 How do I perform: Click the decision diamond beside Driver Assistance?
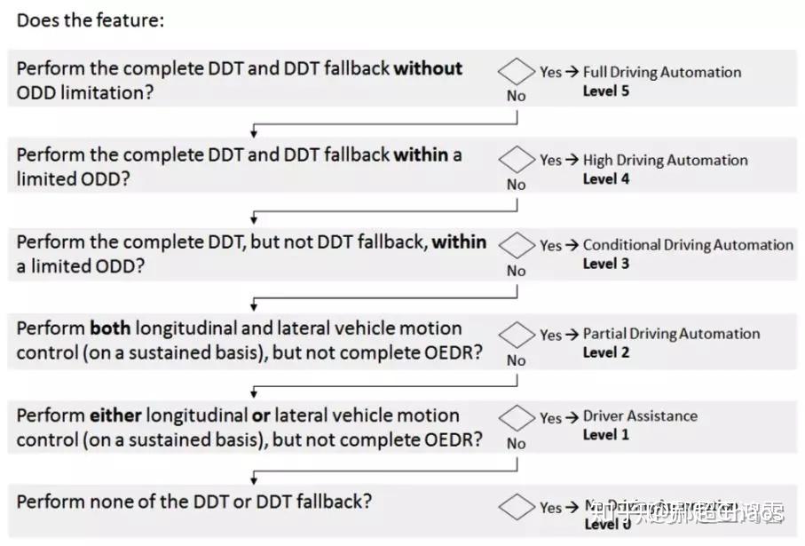point(517,416)
